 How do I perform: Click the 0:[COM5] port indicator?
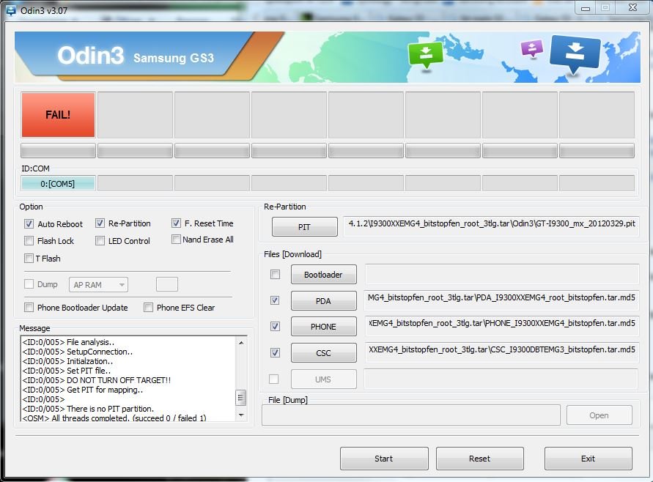(x=58, y=184)
